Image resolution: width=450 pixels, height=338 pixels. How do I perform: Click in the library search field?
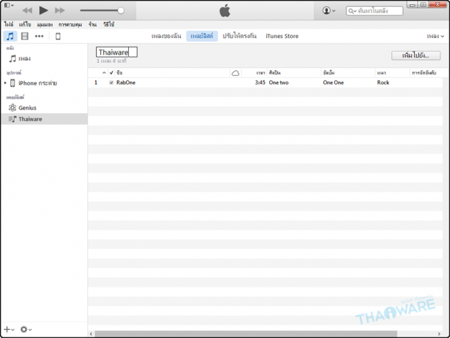coord(375,11)
